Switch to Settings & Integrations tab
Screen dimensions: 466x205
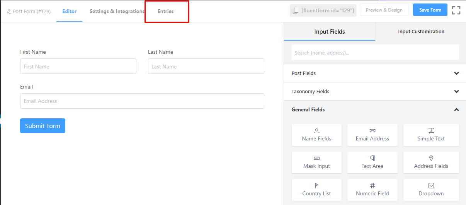[x=117, y=12]
